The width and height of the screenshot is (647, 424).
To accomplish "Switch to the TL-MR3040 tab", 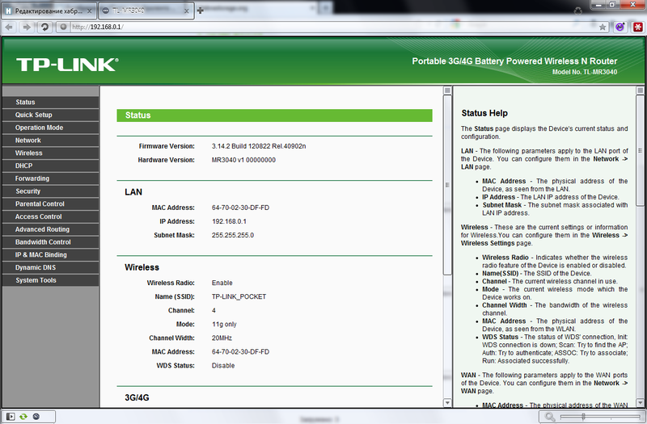I will click(x=146, y=11).
